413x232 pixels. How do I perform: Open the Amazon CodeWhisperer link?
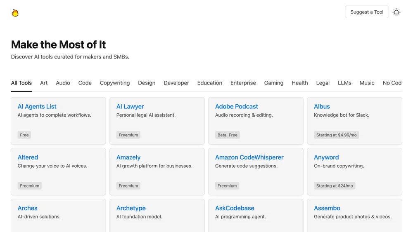pos(249,157)
